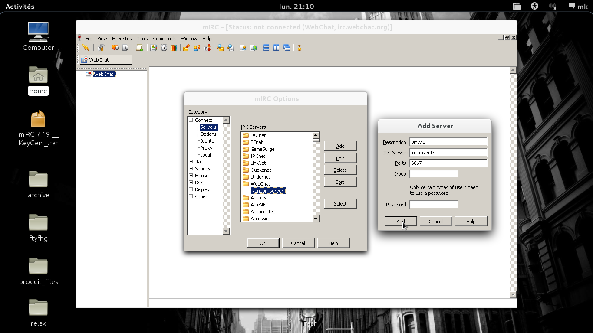Click the About mIRC toolbar icon
Screen dimensions: 593x333
tap(299, 48)
